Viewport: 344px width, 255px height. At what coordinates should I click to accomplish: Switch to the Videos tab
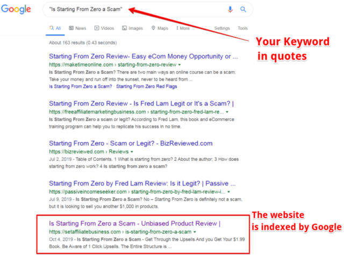pyautogui.click(x=104, y=28)
